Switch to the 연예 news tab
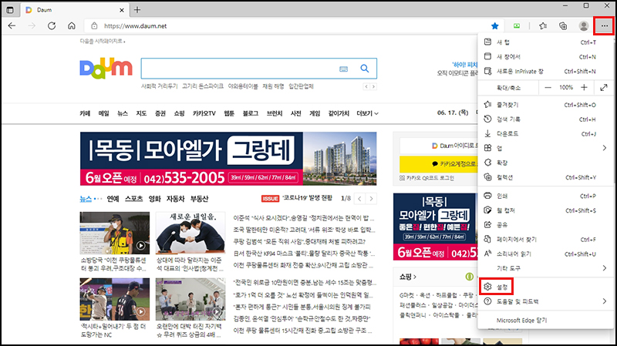The height and width of the screenshot is (346, 617). [113, 199]
